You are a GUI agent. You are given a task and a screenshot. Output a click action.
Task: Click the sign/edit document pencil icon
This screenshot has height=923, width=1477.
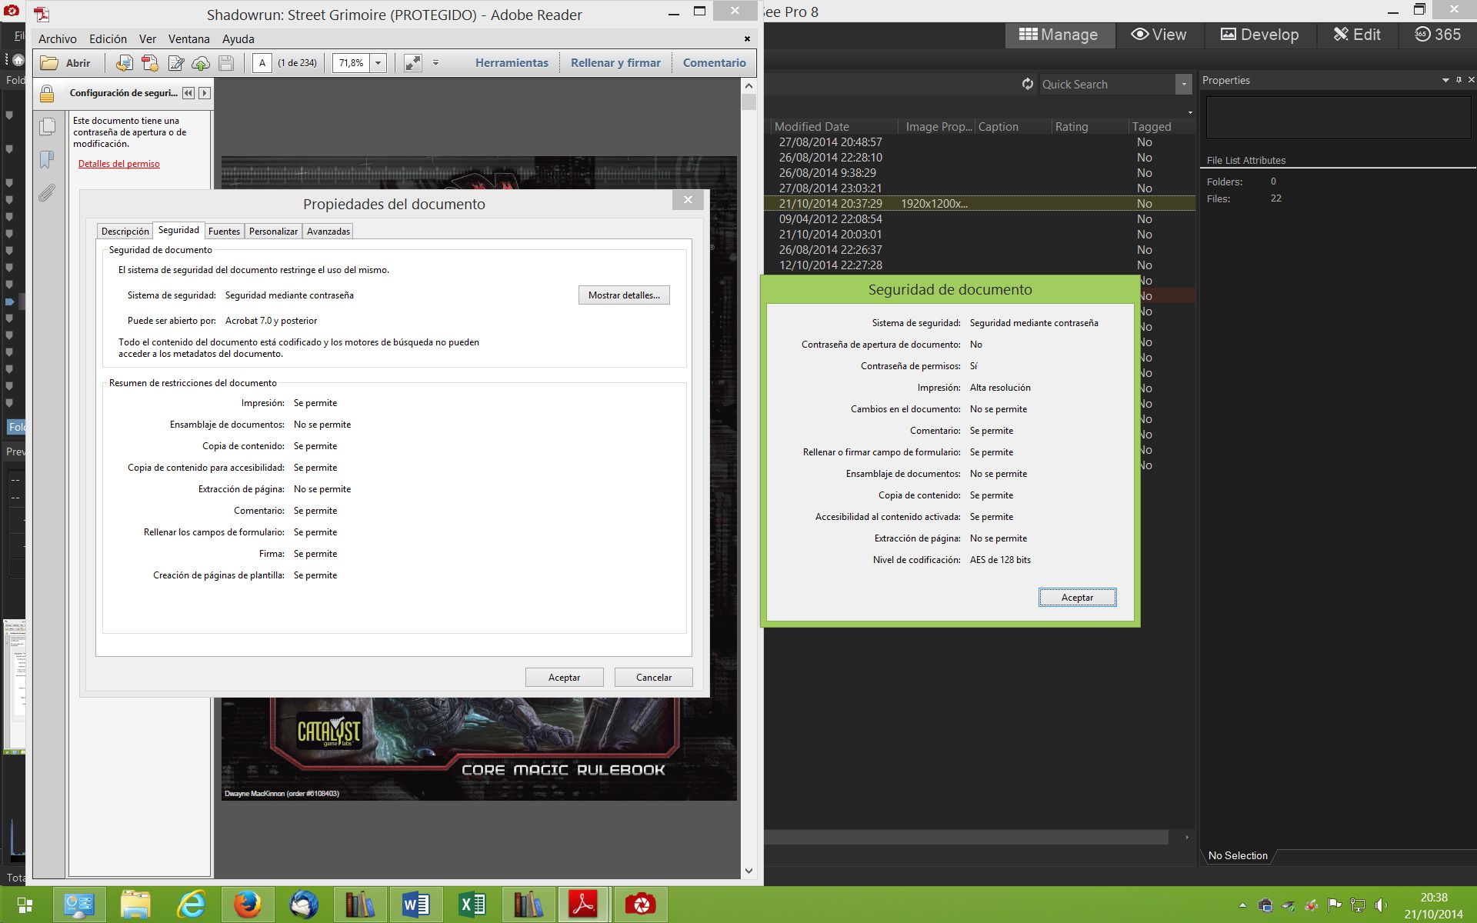coord(176,63)
